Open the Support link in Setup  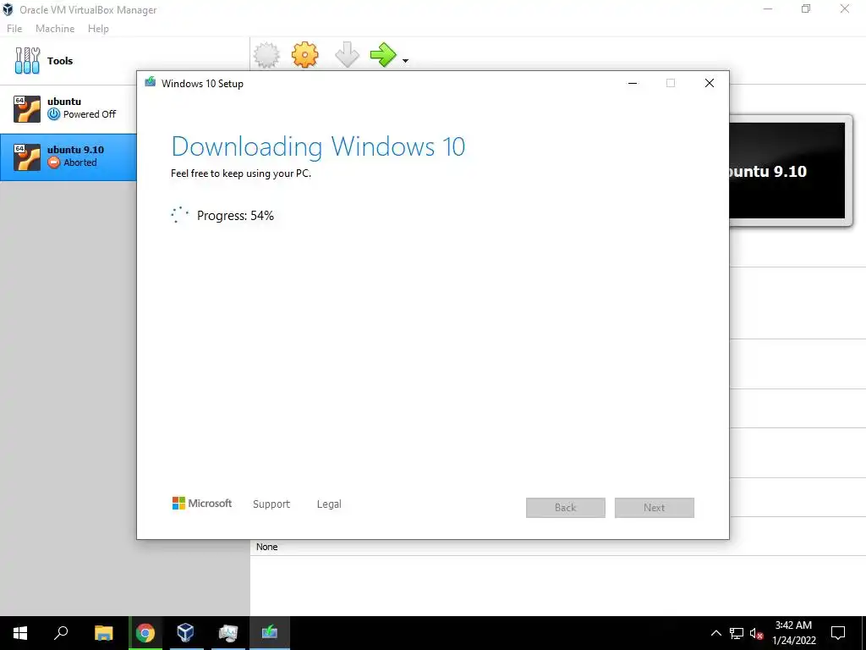(x=271, y=504)
